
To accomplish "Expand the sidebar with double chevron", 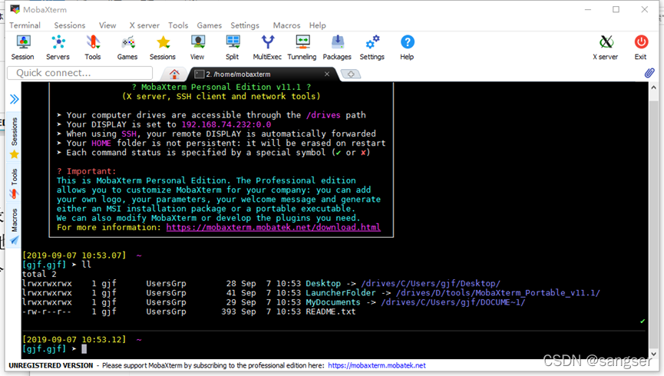I will coord(15,99).
